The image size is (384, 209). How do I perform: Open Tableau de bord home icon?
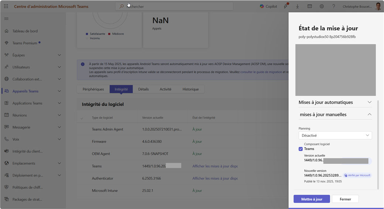[x=7, y=31]
